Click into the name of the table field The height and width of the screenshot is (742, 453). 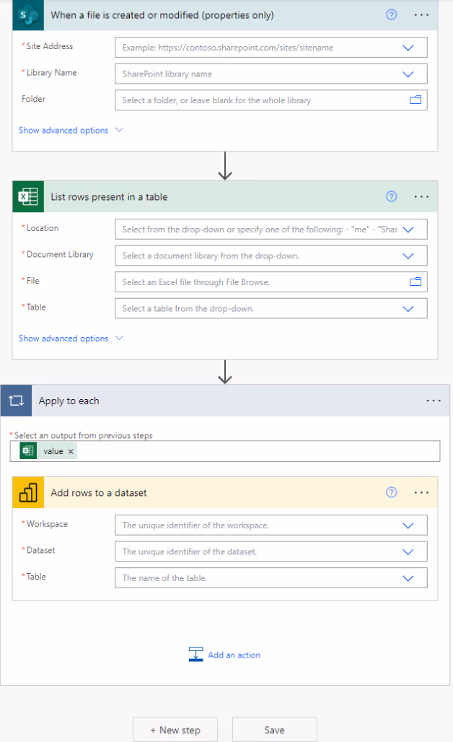pos(271,578)
